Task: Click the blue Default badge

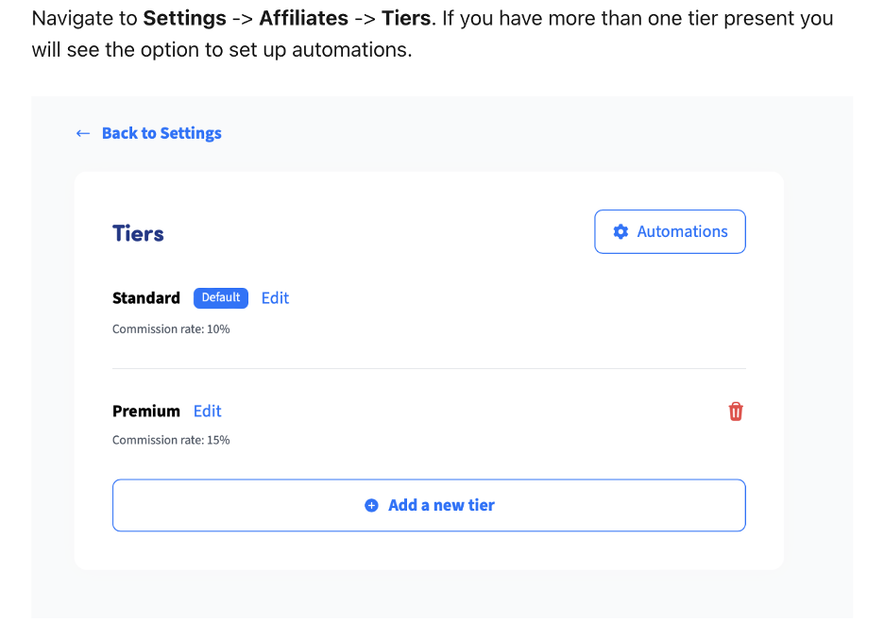Action: 221,297
